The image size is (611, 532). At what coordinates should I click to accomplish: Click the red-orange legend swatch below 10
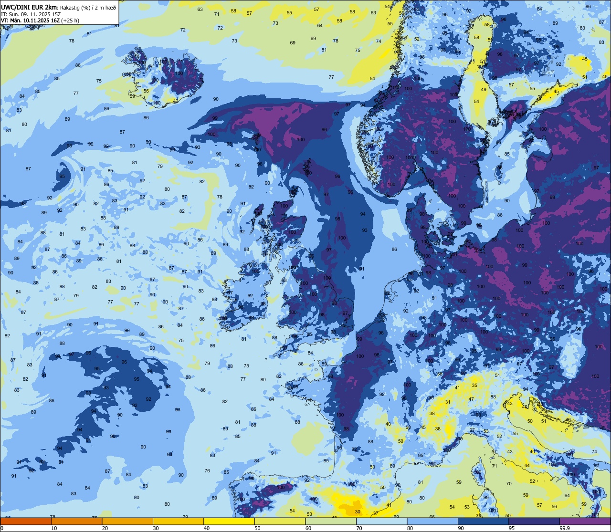tap(26, 521)
